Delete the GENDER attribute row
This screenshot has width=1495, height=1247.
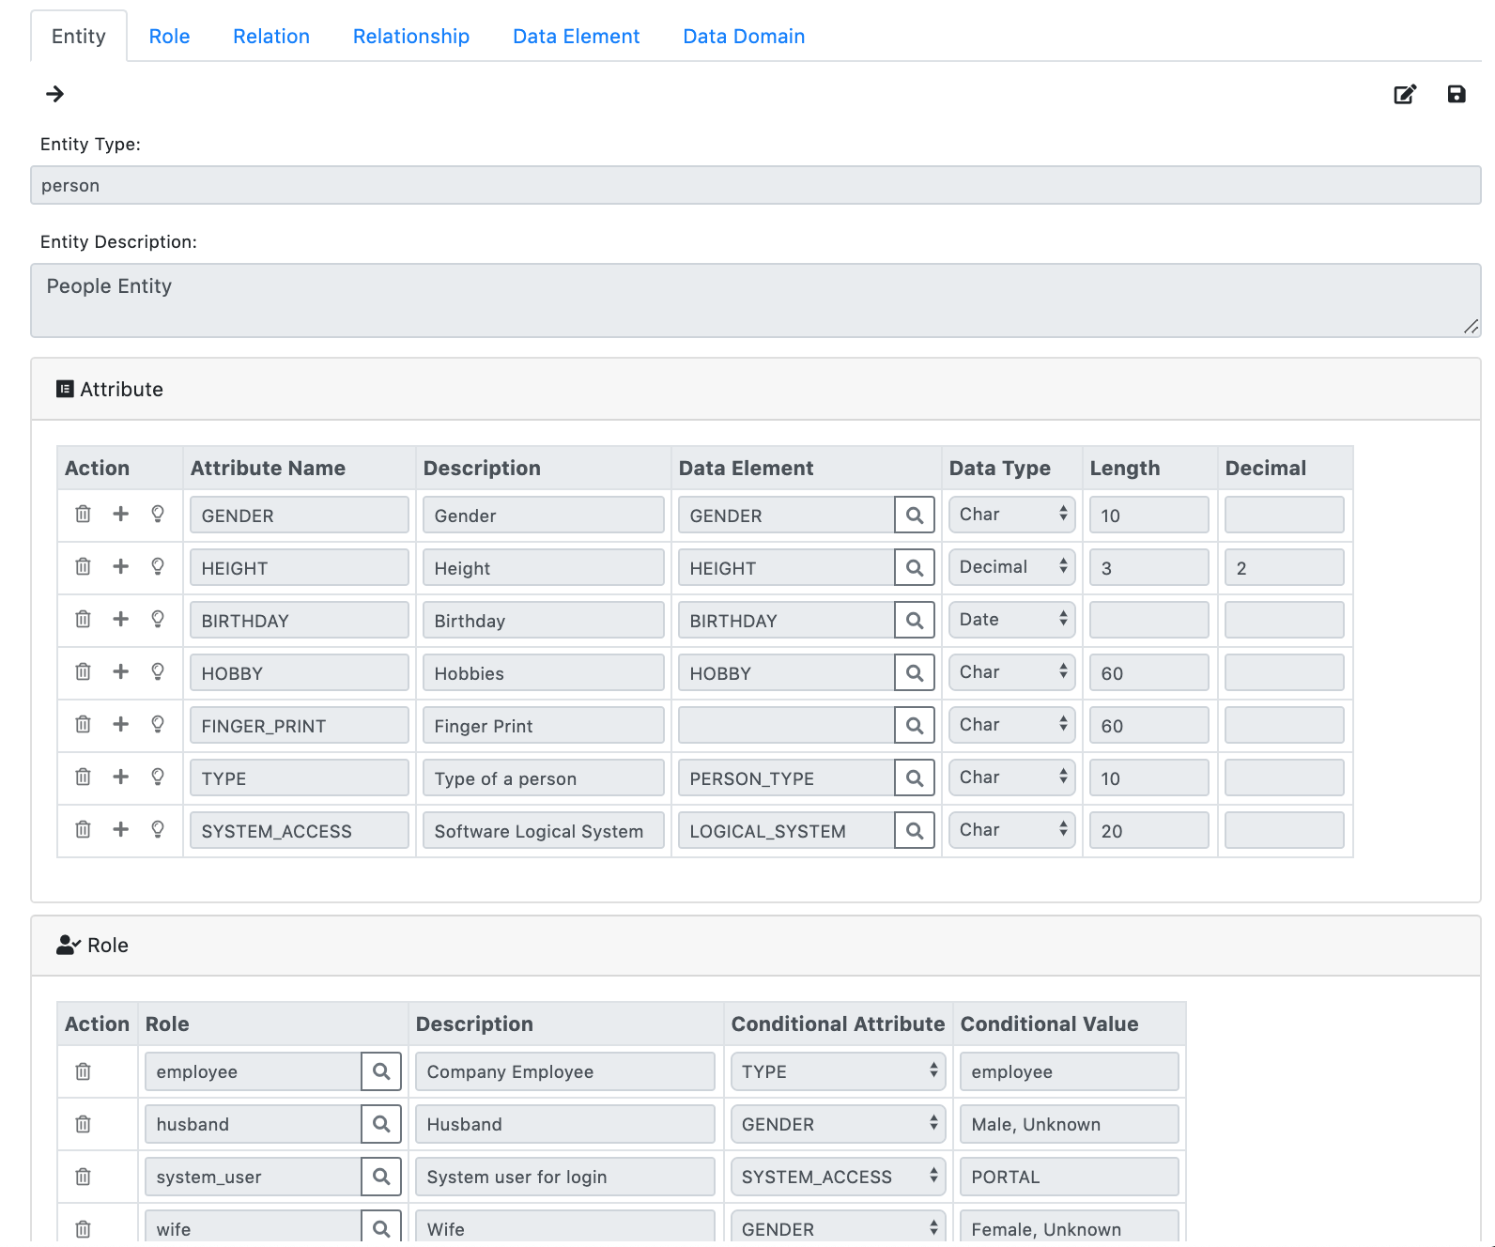coord(83,514)
